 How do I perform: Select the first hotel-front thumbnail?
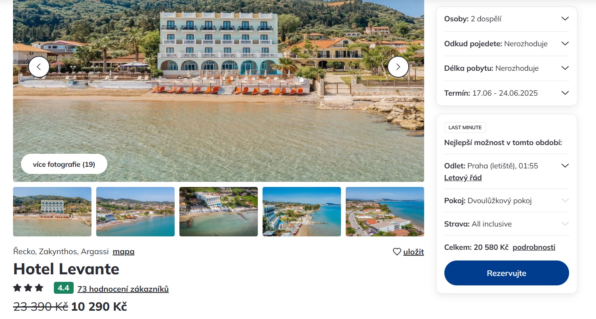click(x=52, y=211)
